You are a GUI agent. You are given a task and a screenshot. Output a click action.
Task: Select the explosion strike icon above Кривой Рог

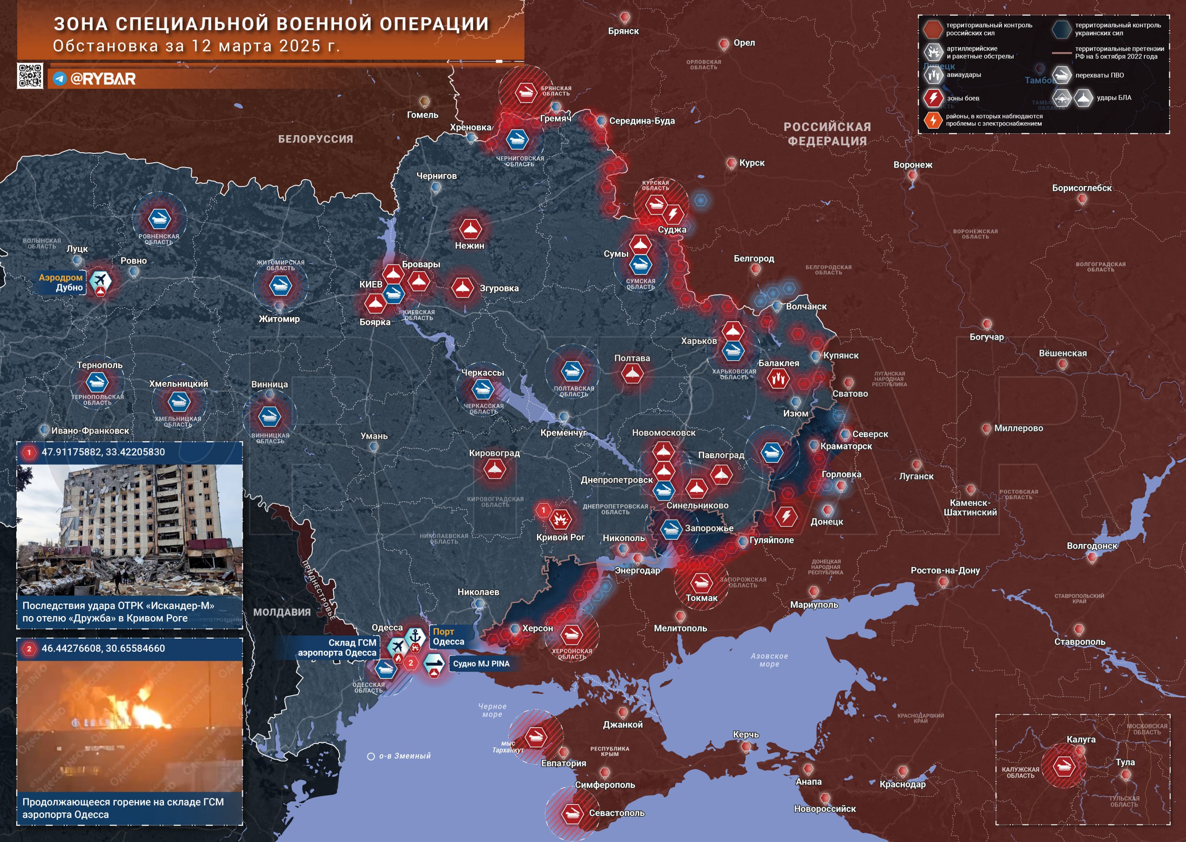coord(560,518)
